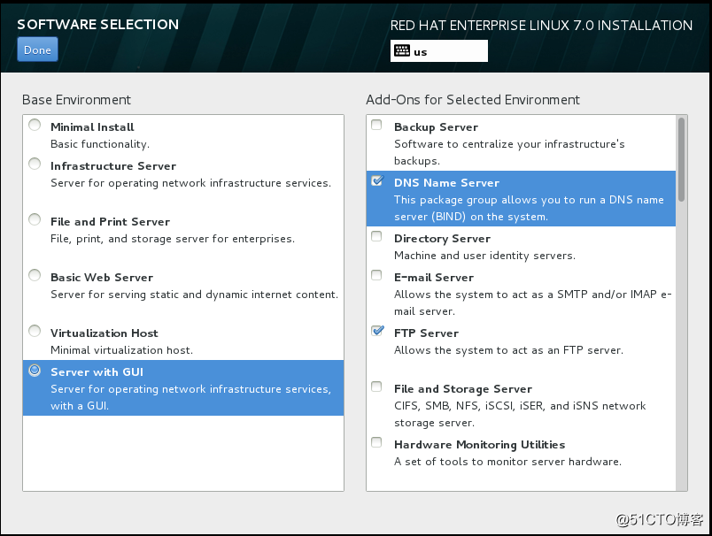The height and width of the screenshot is (536, 712).
Task: Enable the E-mail Server checkbox
Action: tap(376, 275)
